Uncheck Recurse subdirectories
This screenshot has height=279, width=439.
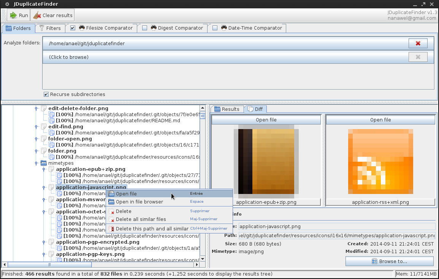(x=46, y=95)
